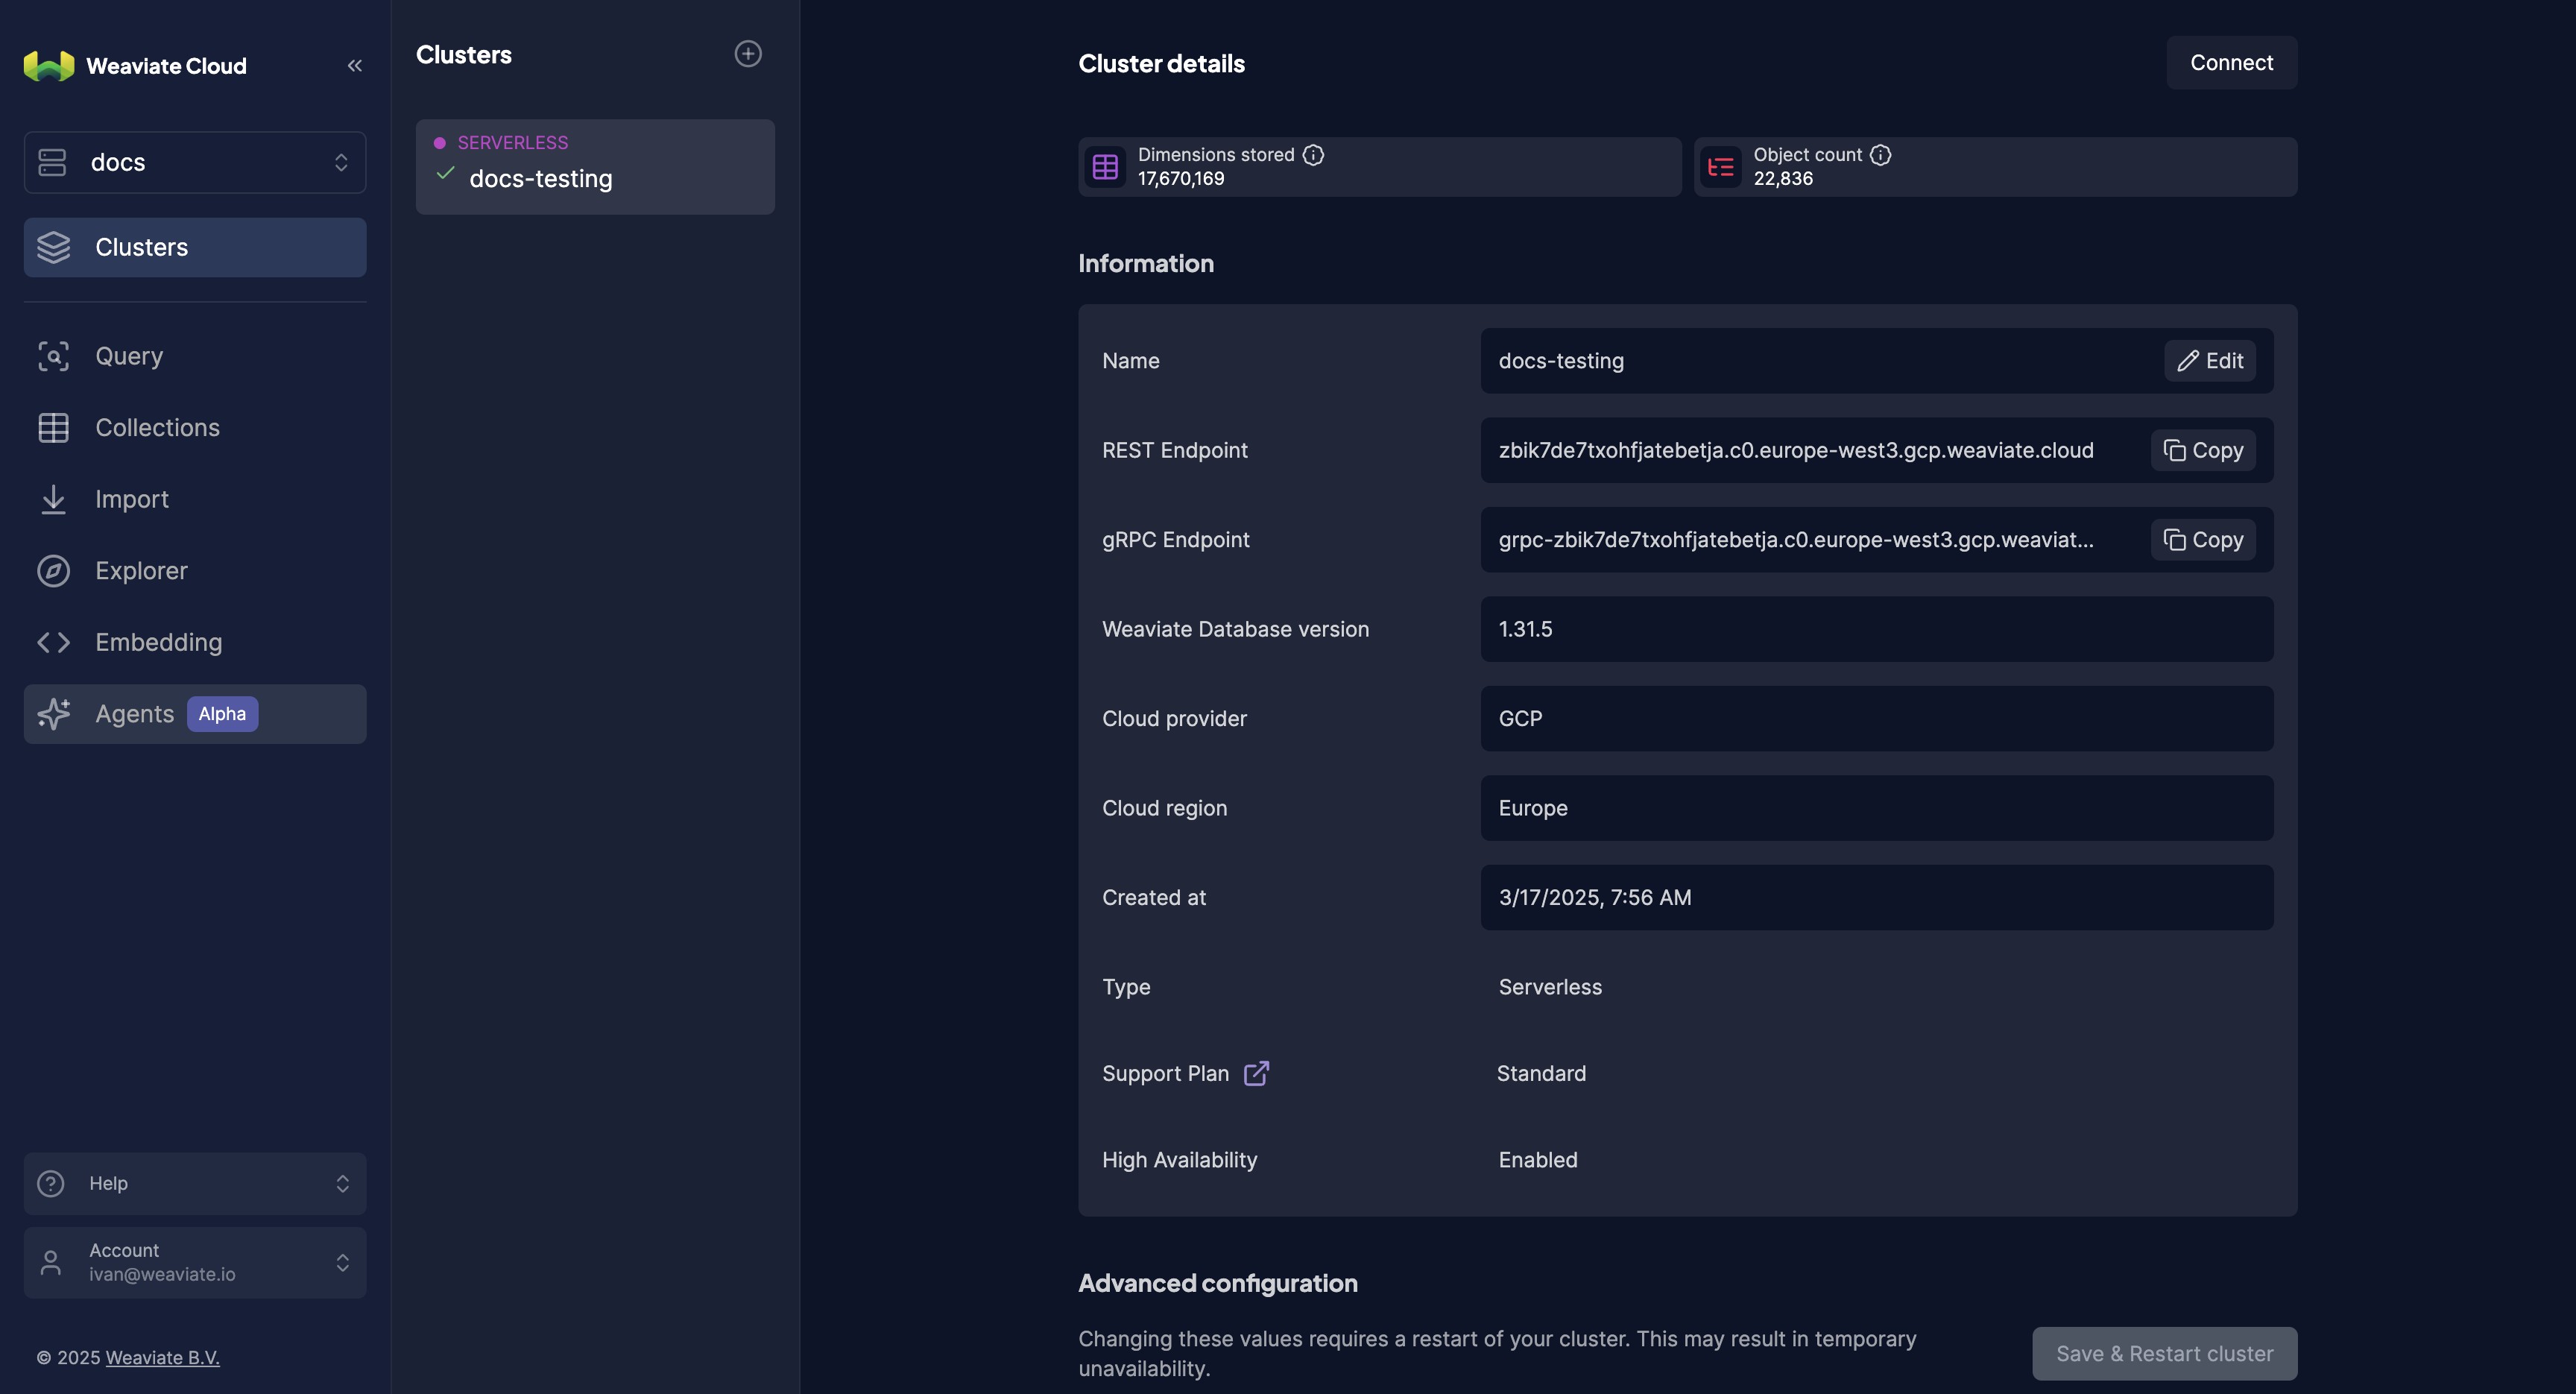
Task: Click the Explorer compass icon
Action: pos(54,571)
